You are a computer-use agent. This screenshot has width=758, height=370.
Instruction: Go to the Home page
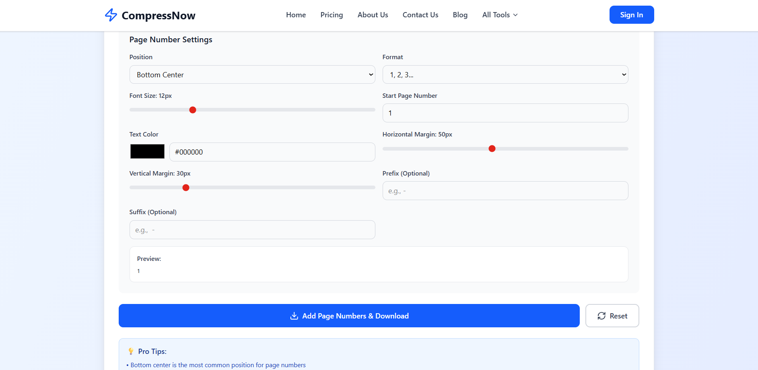pyautogui.click(x=296, y=15)
